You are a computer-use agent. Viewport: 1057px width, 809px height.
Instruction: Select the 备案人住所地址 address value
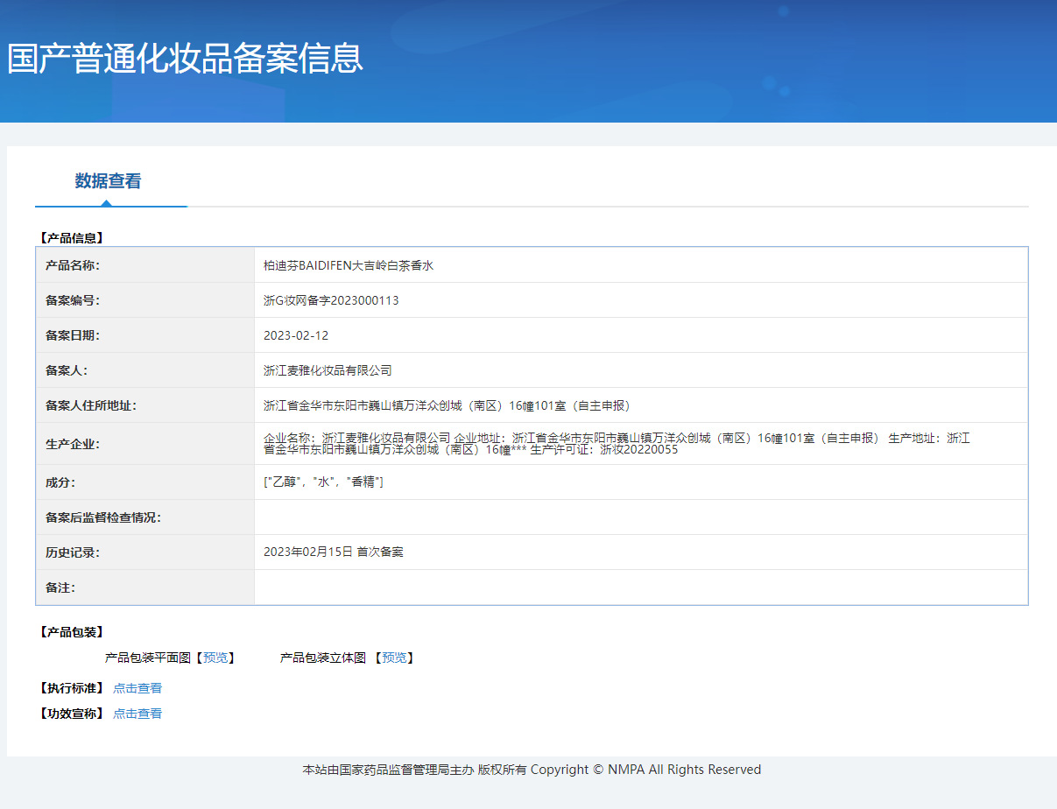point(447,405)
